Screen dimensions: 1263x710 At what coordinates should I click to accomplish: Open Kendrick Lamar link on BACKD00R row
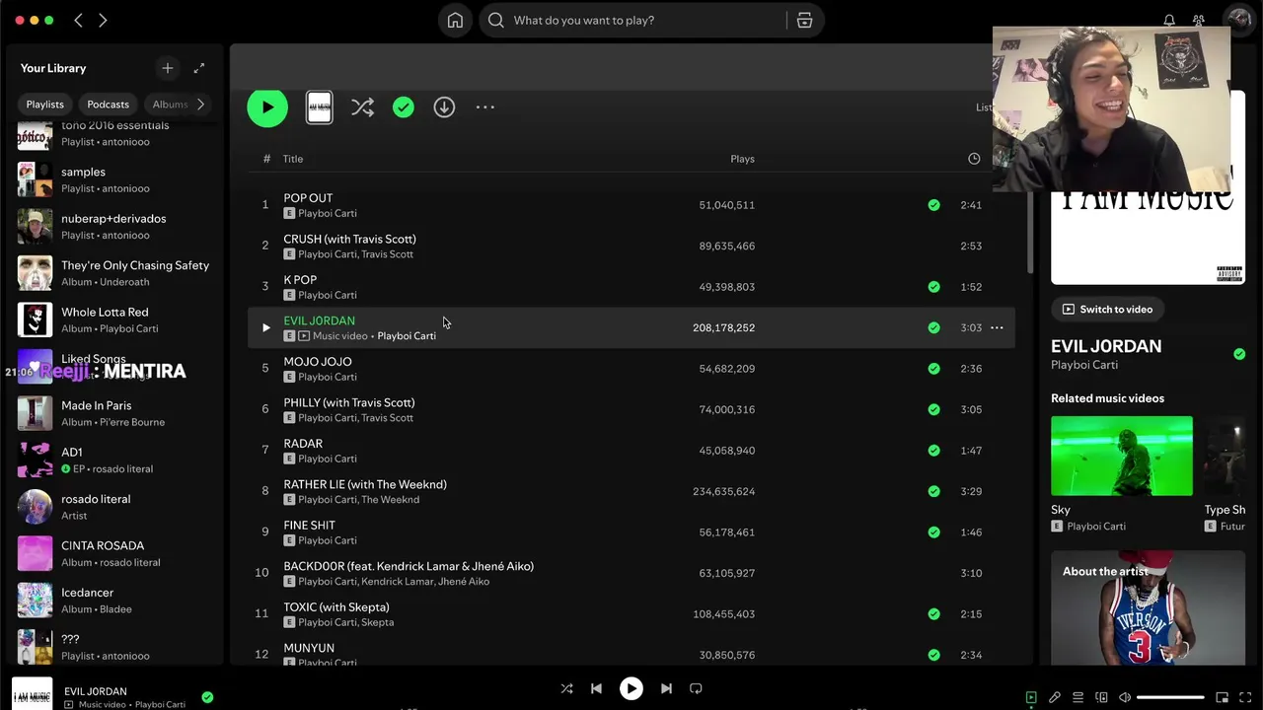point(398,582)
